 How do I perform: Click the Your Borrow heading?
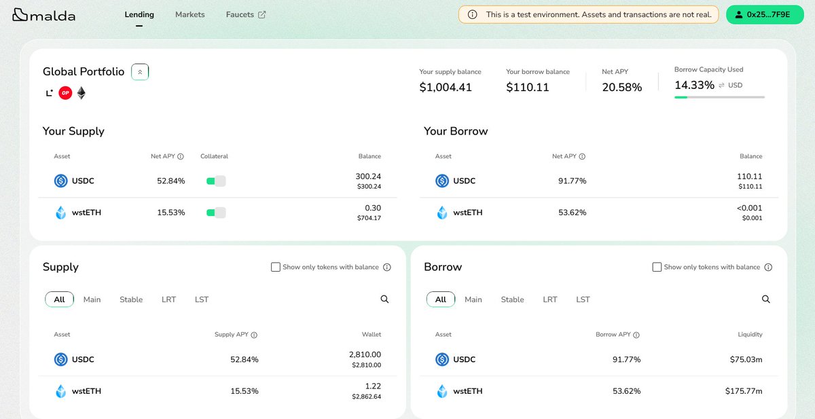(456, 131)
